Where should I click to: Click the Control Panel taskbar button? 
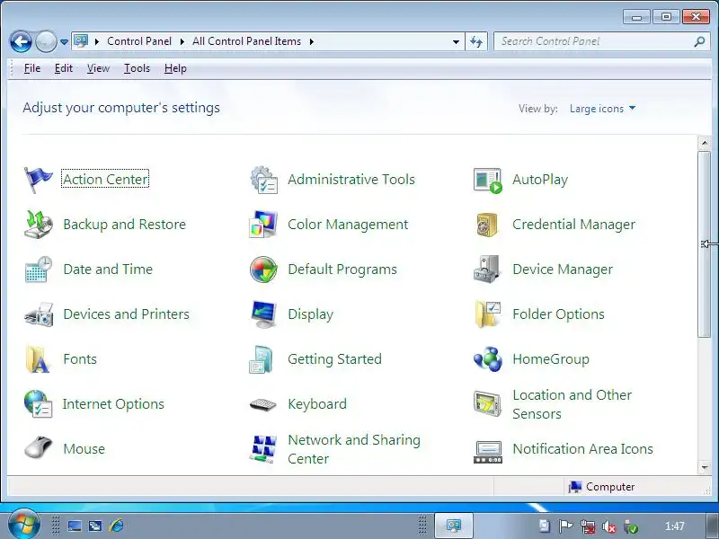point(454,526)
